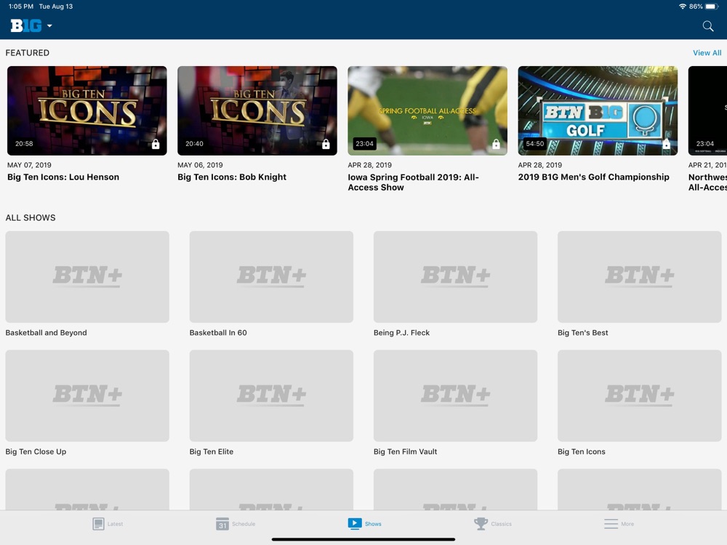The width and height of the screenshot is (727, 545).
Task: Tap the Wi-Fi status icon
Action: (x=682, y=7)
